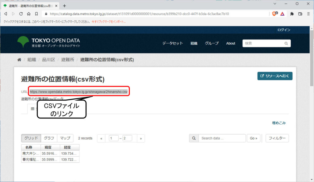Toggle the フィルター panel button
Image resolution: width=314 pixels, height=182 pixels.
(277, 138)
